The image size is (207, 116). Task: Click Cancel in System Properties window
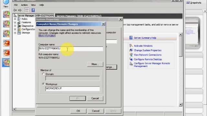click(96, 111)
